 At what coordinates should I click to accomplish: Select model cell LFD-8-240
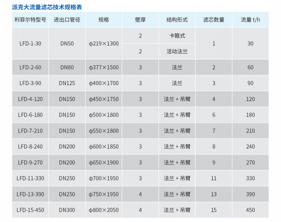pyautogui.click(x=30, y=147)
